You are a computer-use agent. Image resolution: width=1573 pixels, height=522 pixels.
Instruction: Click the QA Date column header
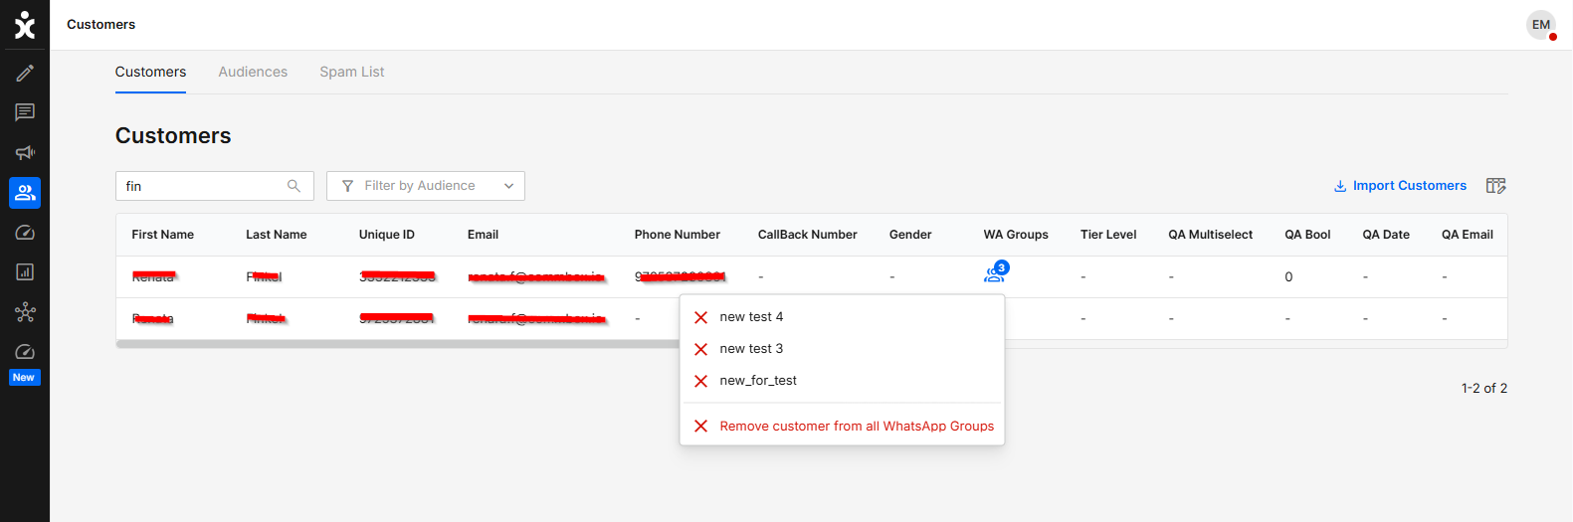(1386, 235)
